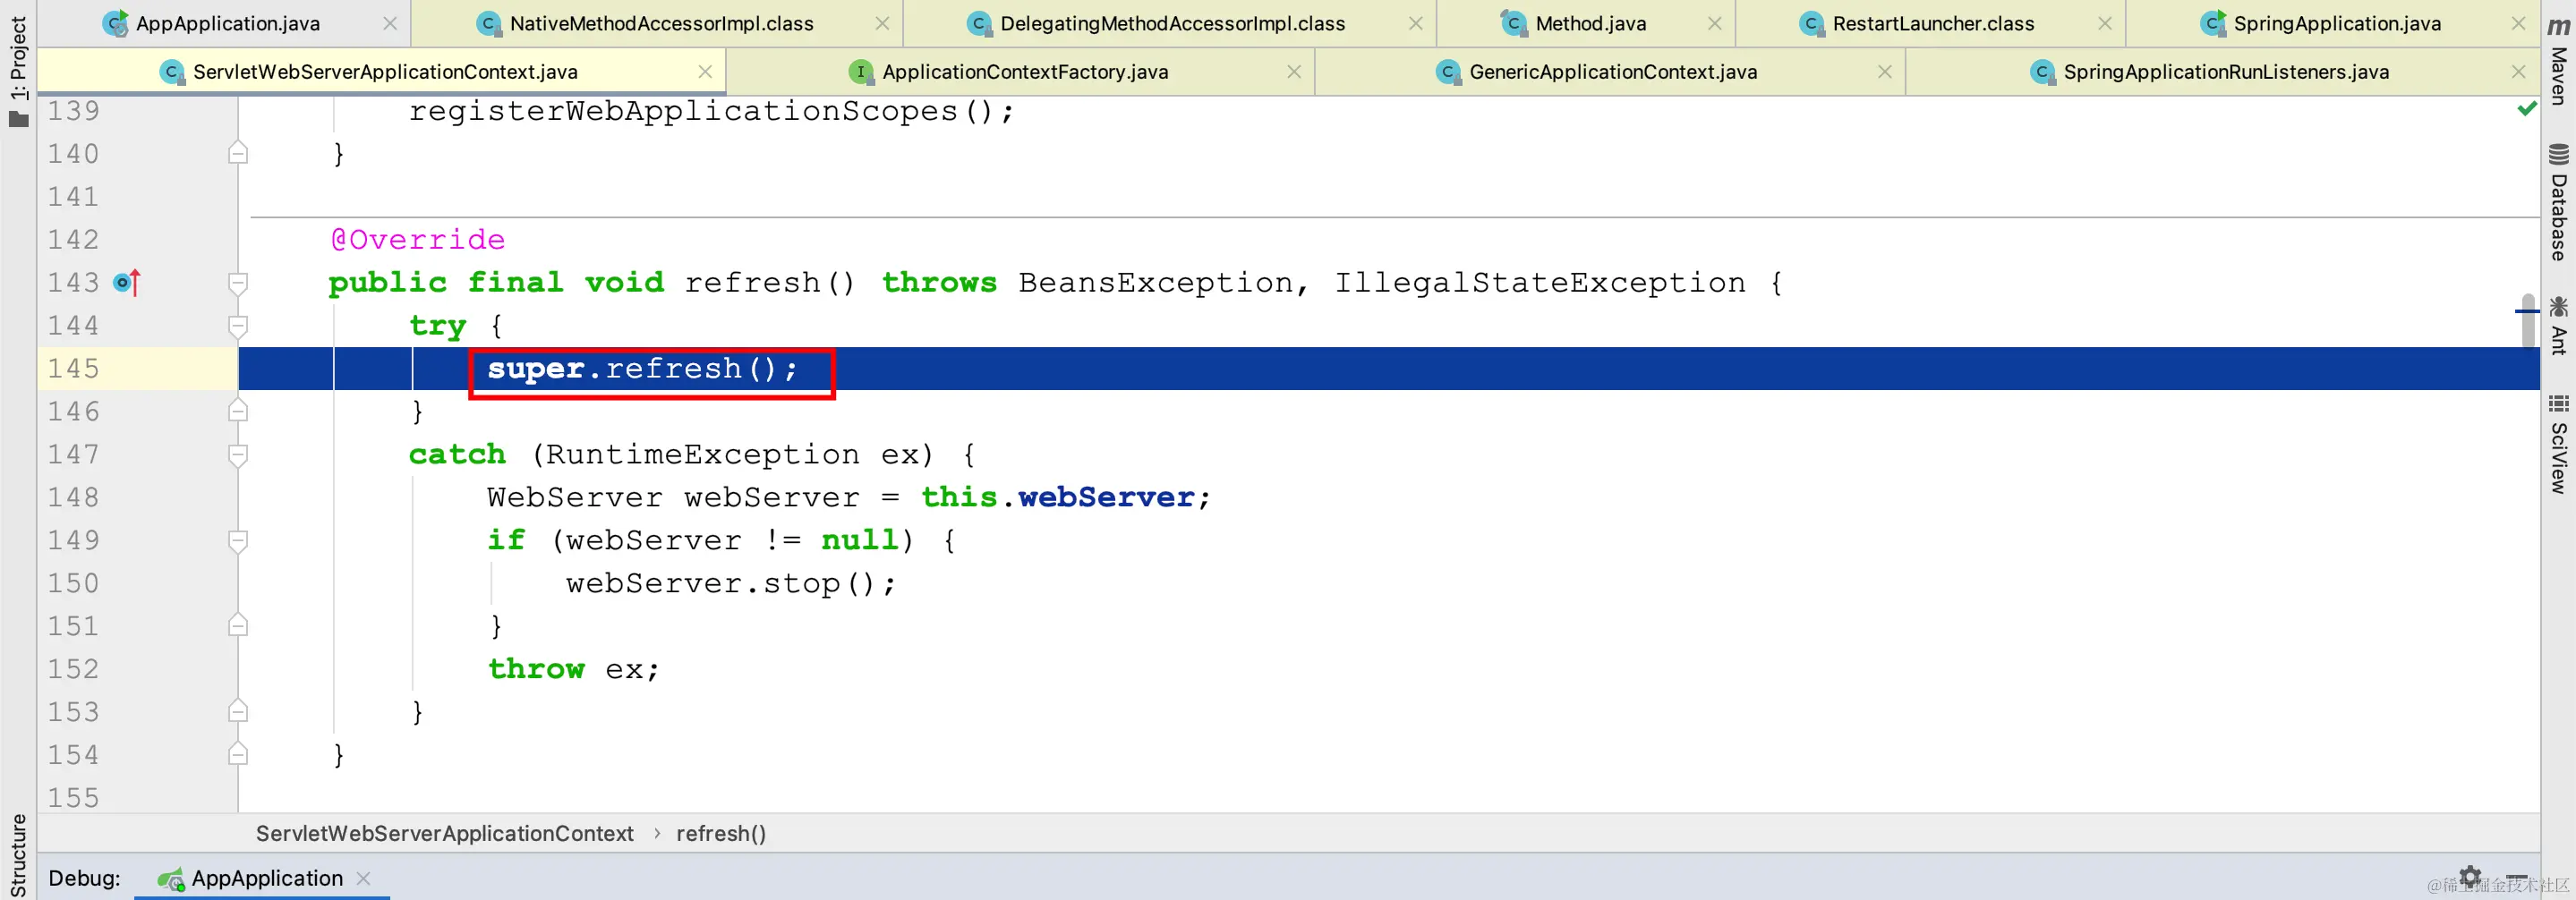Screen dimensions: 2576x900
Task: Close the Method.java tab
Action: tap(1714, 23)
